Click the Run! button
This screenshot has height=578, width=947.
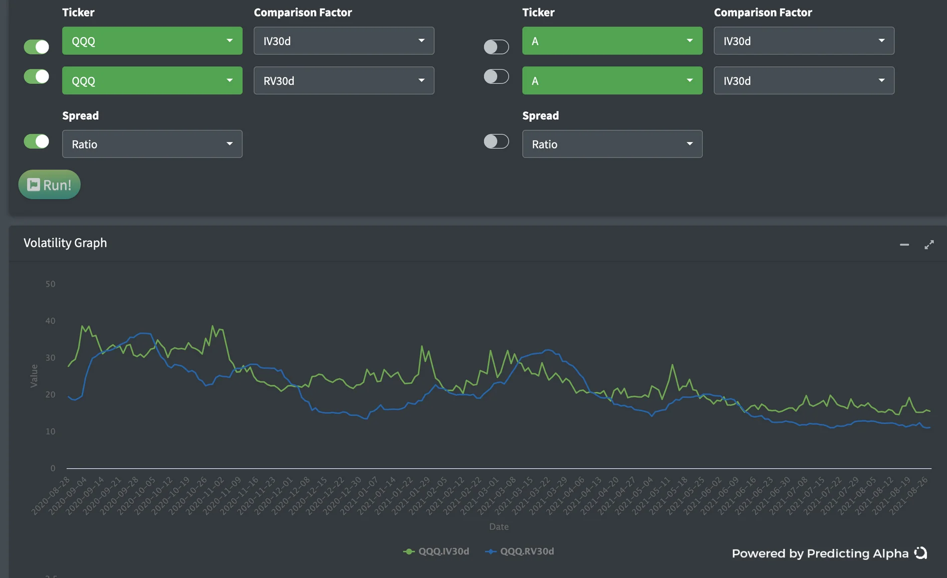click(x=49, y=184)
